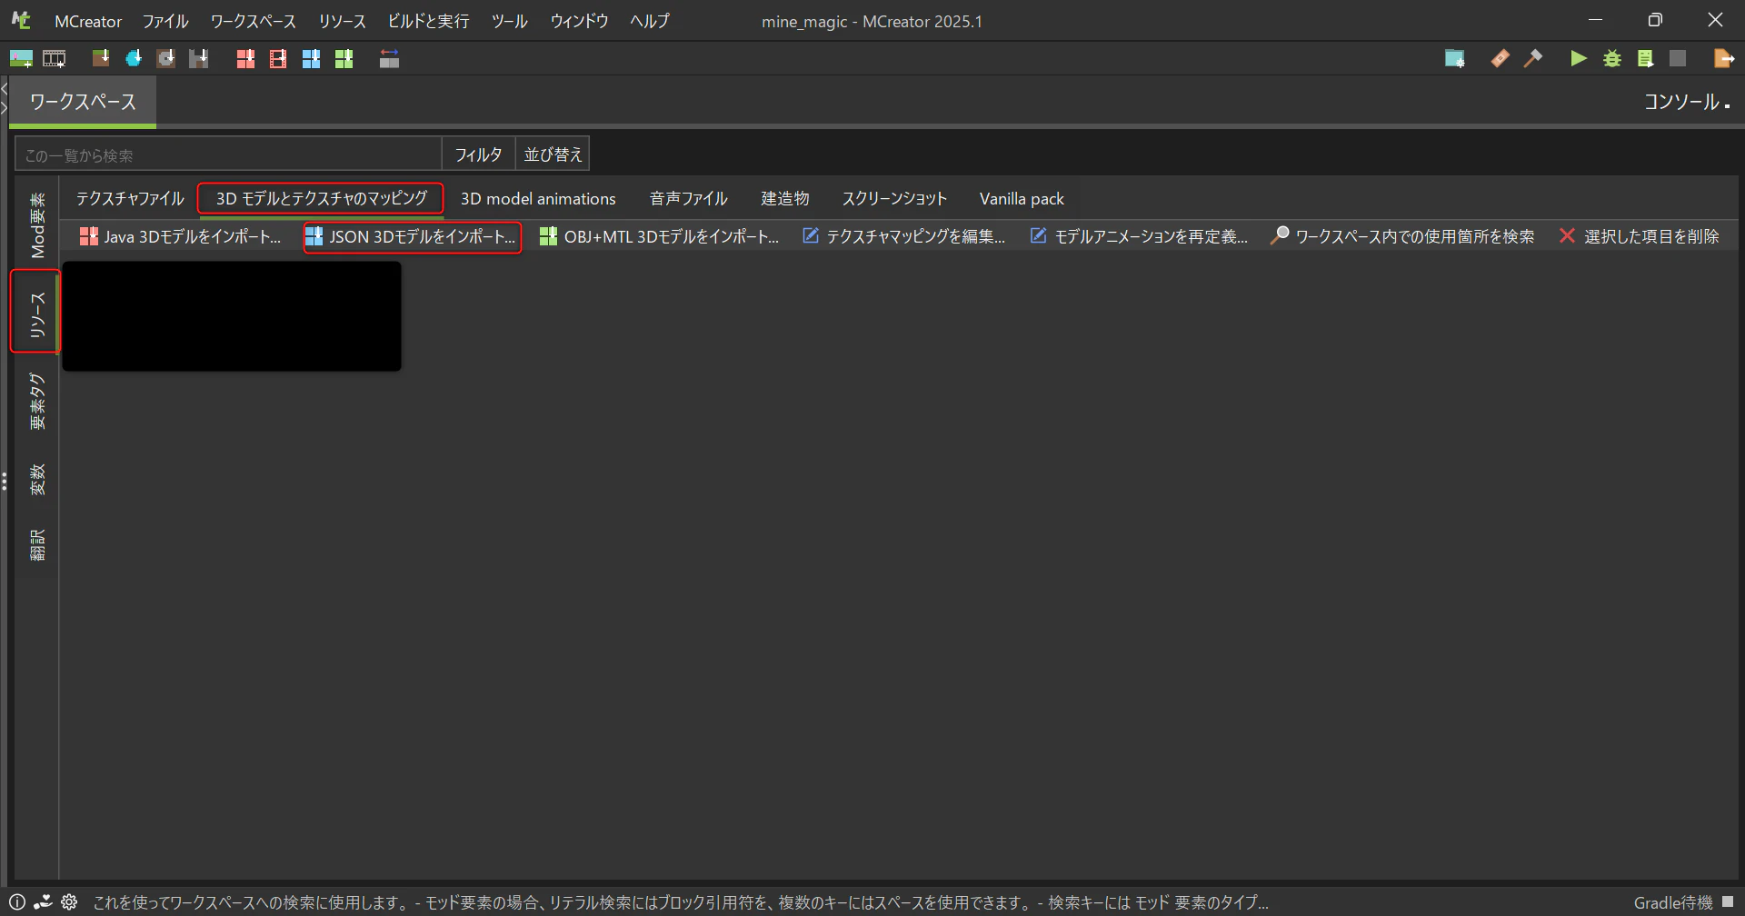The width and height of the screenshot is (1745, 916).
Task: Click the create new texture toolbar icon
Action: [x=21, y=59]
